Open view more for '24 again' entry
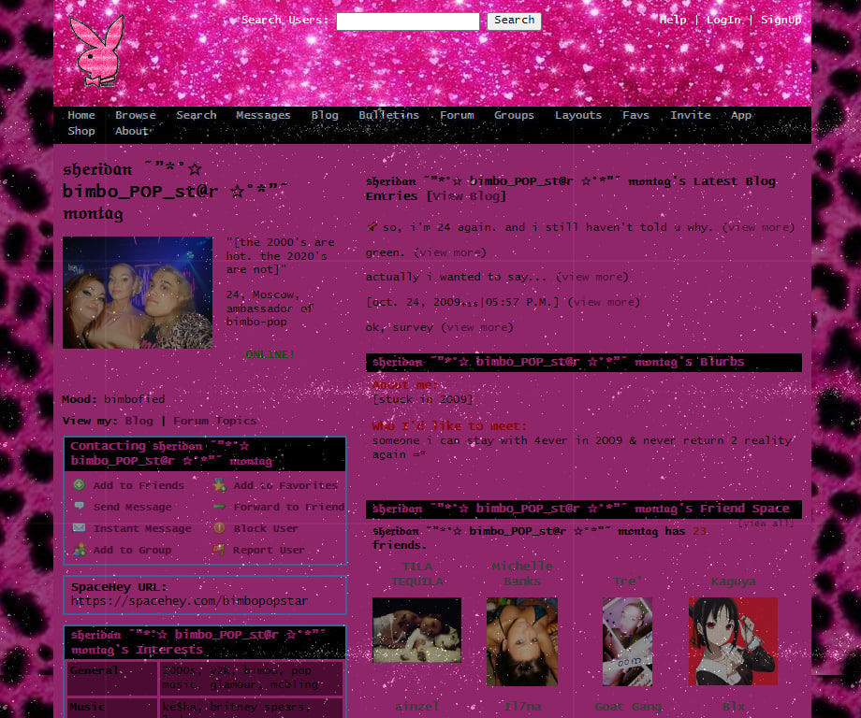This screenshot has height=718, width=861. click(x=758, y=227)
